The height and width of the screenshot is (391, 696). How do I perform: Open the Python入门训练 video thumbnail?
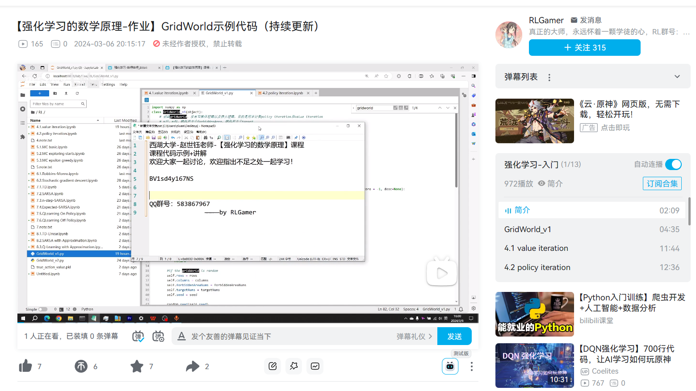(x=534, y=314)
